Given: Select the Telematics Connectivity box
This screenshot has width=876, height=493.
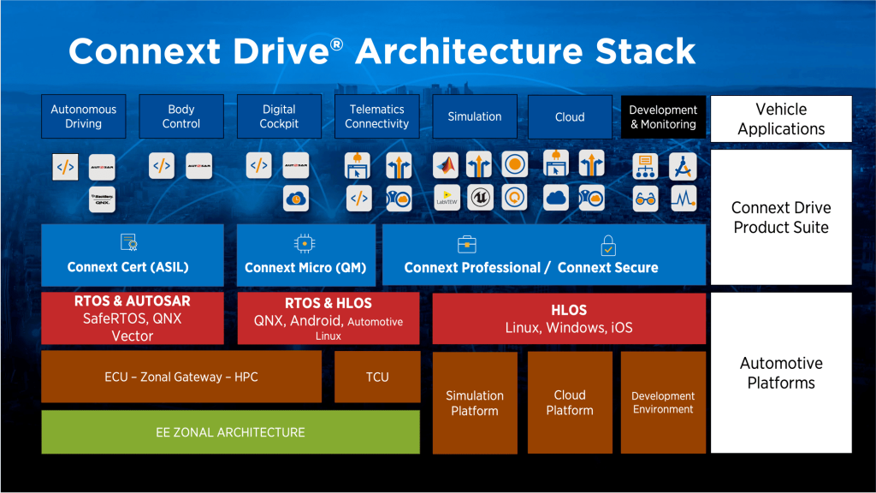Looking at the screenshot, I should 376,116.
